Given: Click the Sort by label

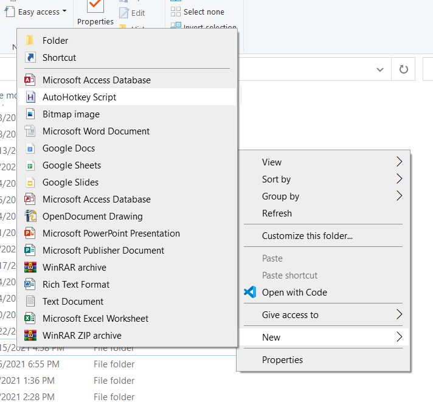Looking at the screenshot, I should [277, 179].
